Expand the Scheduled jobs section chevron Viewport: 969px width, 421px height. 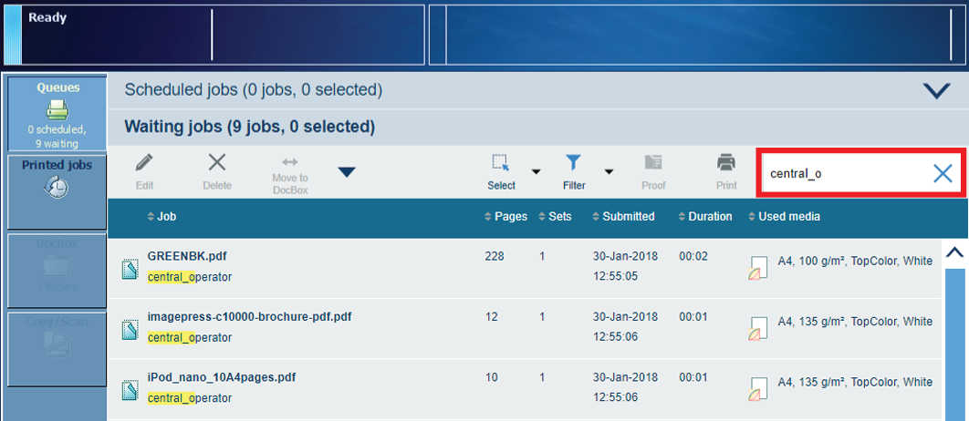point(936,90)
